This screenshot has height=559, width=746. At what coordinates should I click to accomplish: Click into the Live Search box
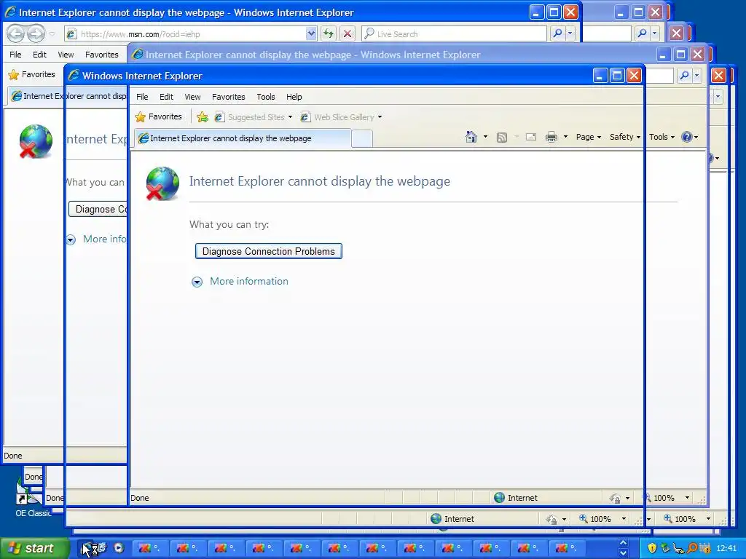(x=455, y=33)
